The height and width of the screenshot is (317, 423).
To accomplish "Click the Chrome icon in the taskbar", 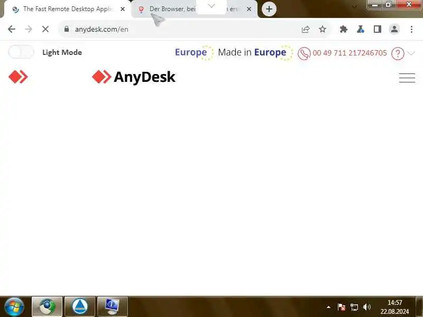I will (x=47, y=307).
